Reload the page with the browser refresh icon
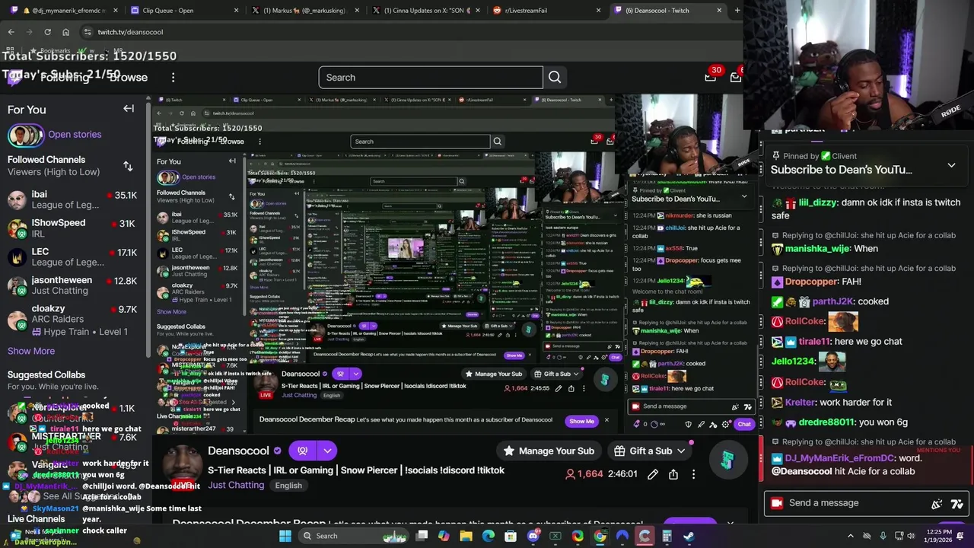974x548 pixels. click(47, 32)
